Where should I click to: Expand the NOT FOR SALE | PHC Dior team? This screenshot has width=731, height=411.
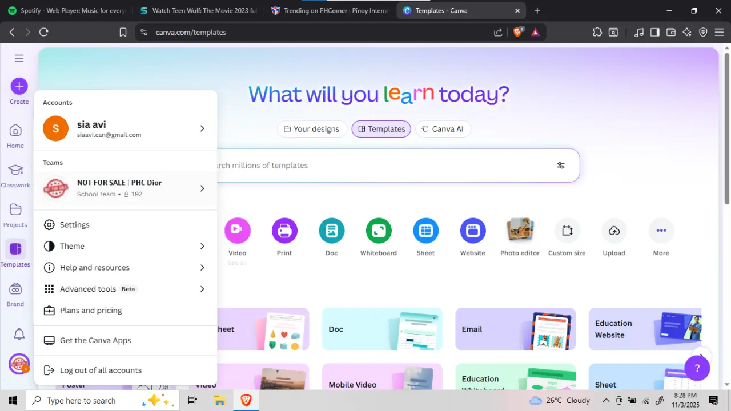tap(126, 188)
